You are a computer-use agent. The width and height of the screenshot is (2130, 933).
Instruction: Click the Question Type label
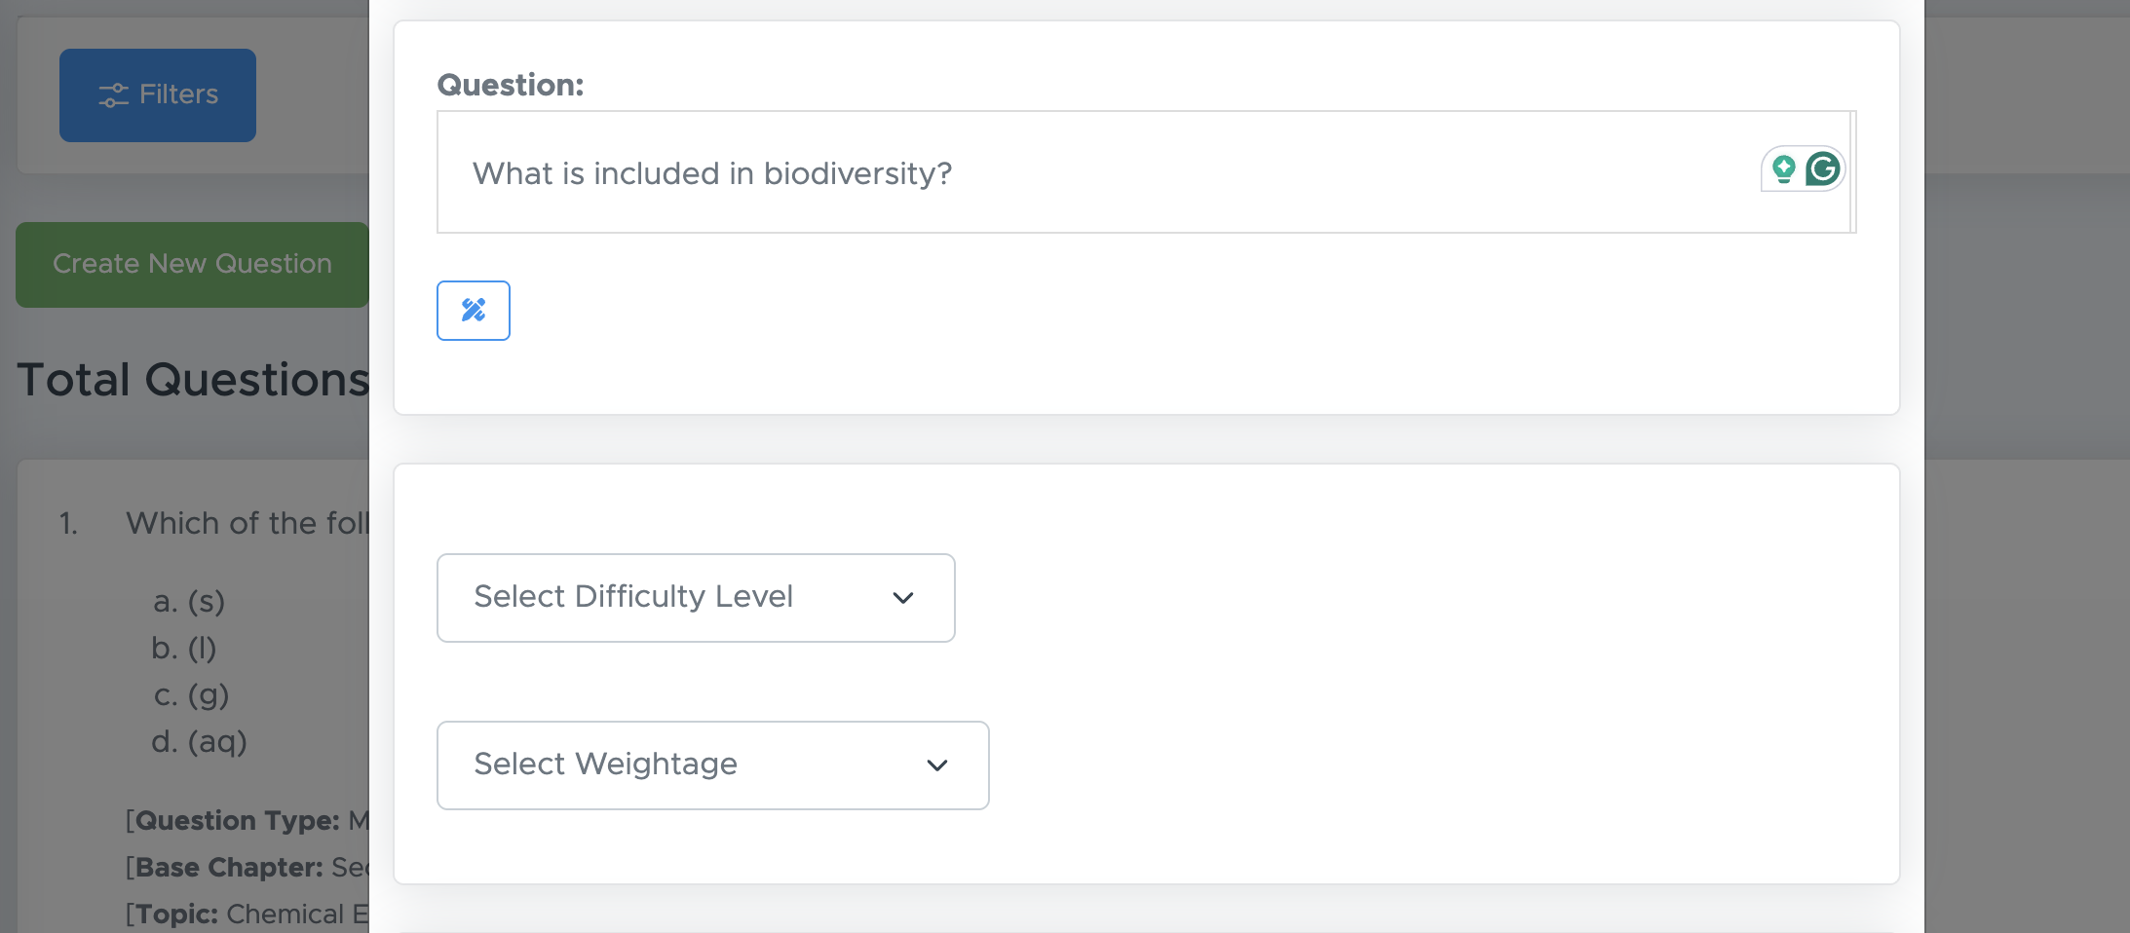237,821
